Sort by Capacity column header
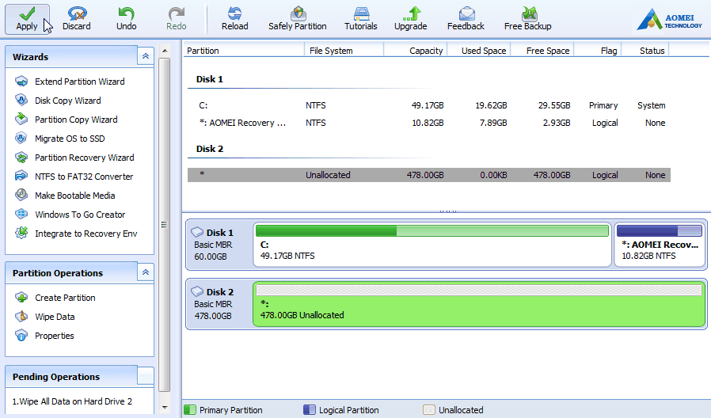 [416, 51]
